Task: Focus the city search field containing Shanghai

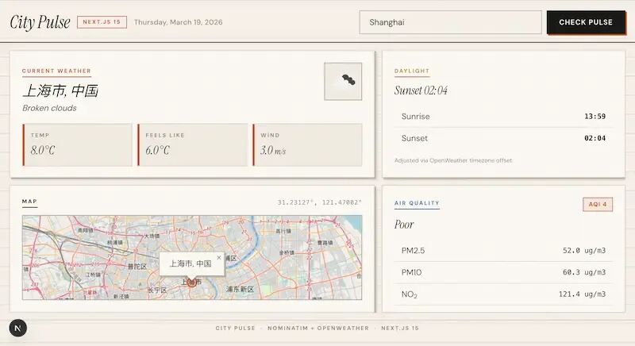Action: coord(450,22)
